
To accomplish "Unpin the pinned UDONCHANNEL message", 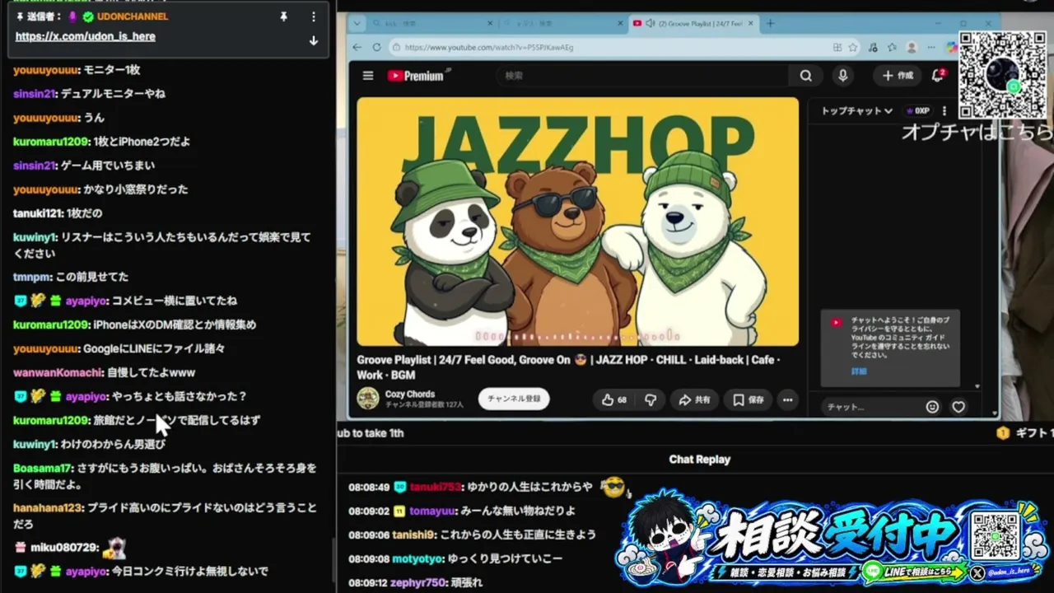I will (284, 16).
